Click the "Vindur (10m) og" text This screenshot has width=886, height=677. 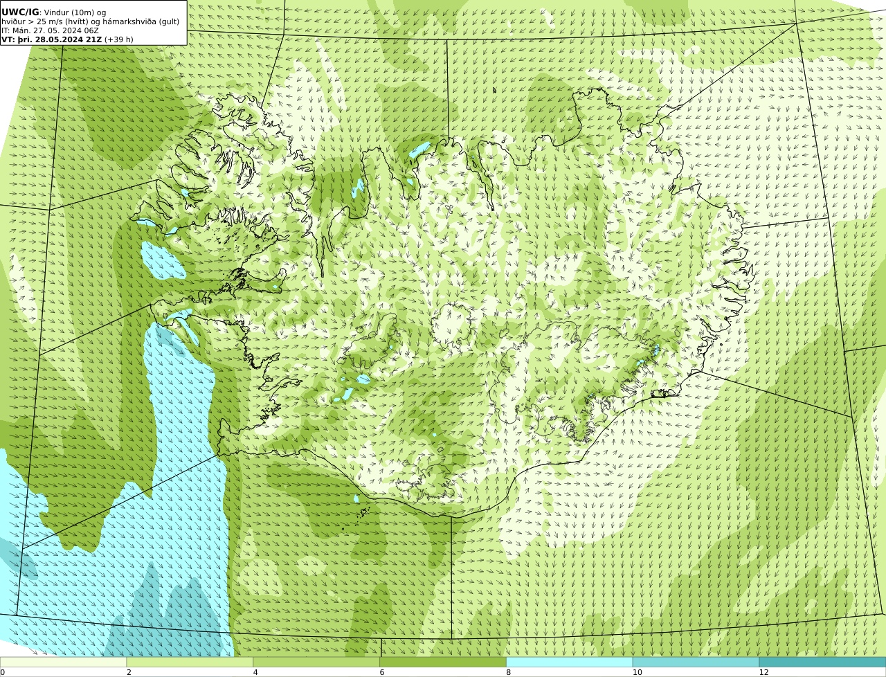[x=75, y=12]
